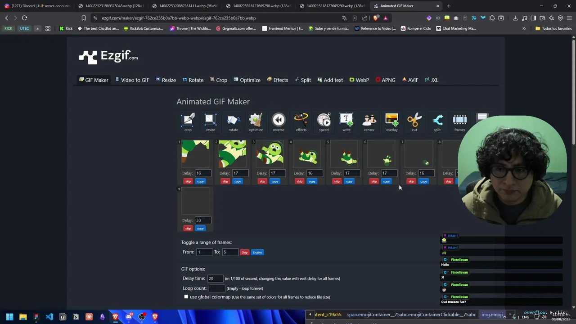Reload the page in browser
Screen dimensions: 576x324
coord(24,18)
